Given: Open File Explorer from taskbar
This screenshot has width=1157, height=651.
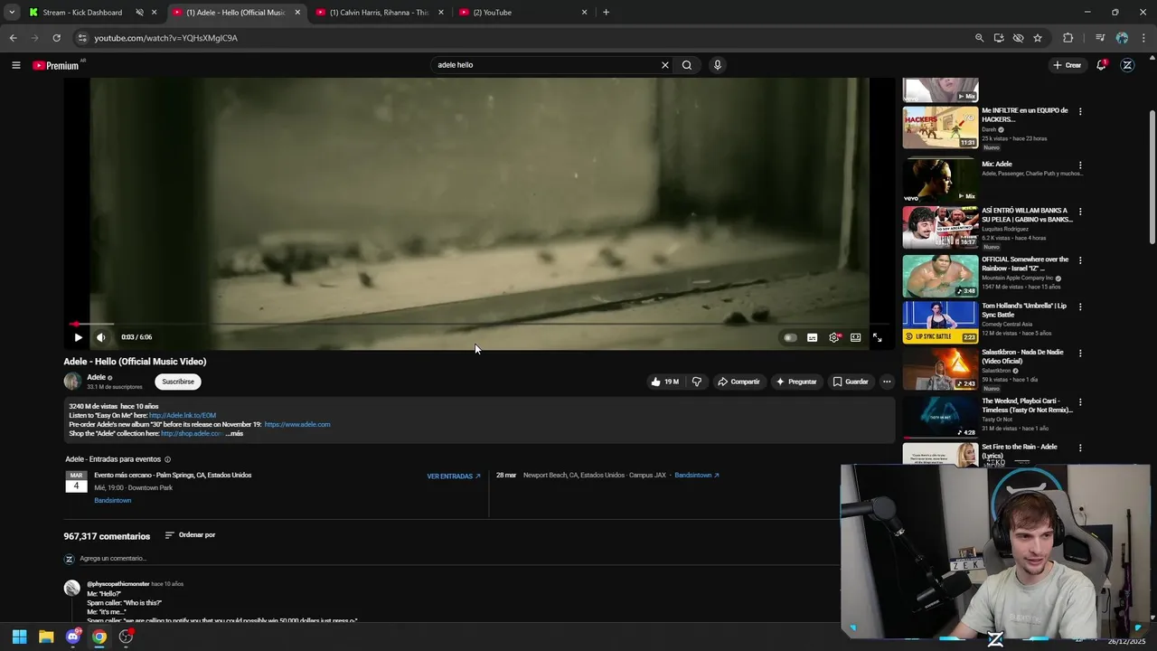Looking at the screenshot, I should click(x=46, y=637).
